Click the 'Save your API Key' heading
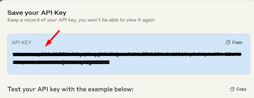 (37, 13)
